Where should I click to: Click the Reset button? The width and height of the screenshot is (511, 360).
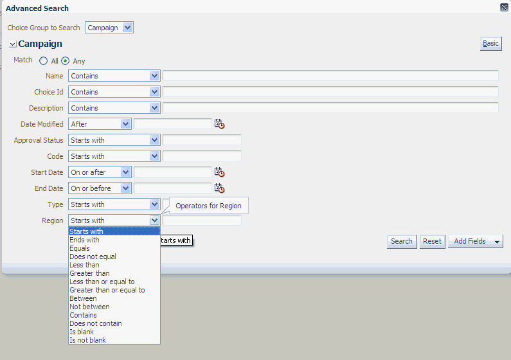432,242
